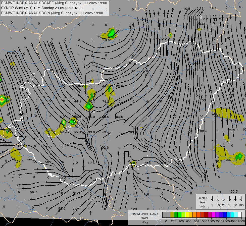
Task: Click the 103 value on the map
Action: pyautogui.click(x=203, y=100)
